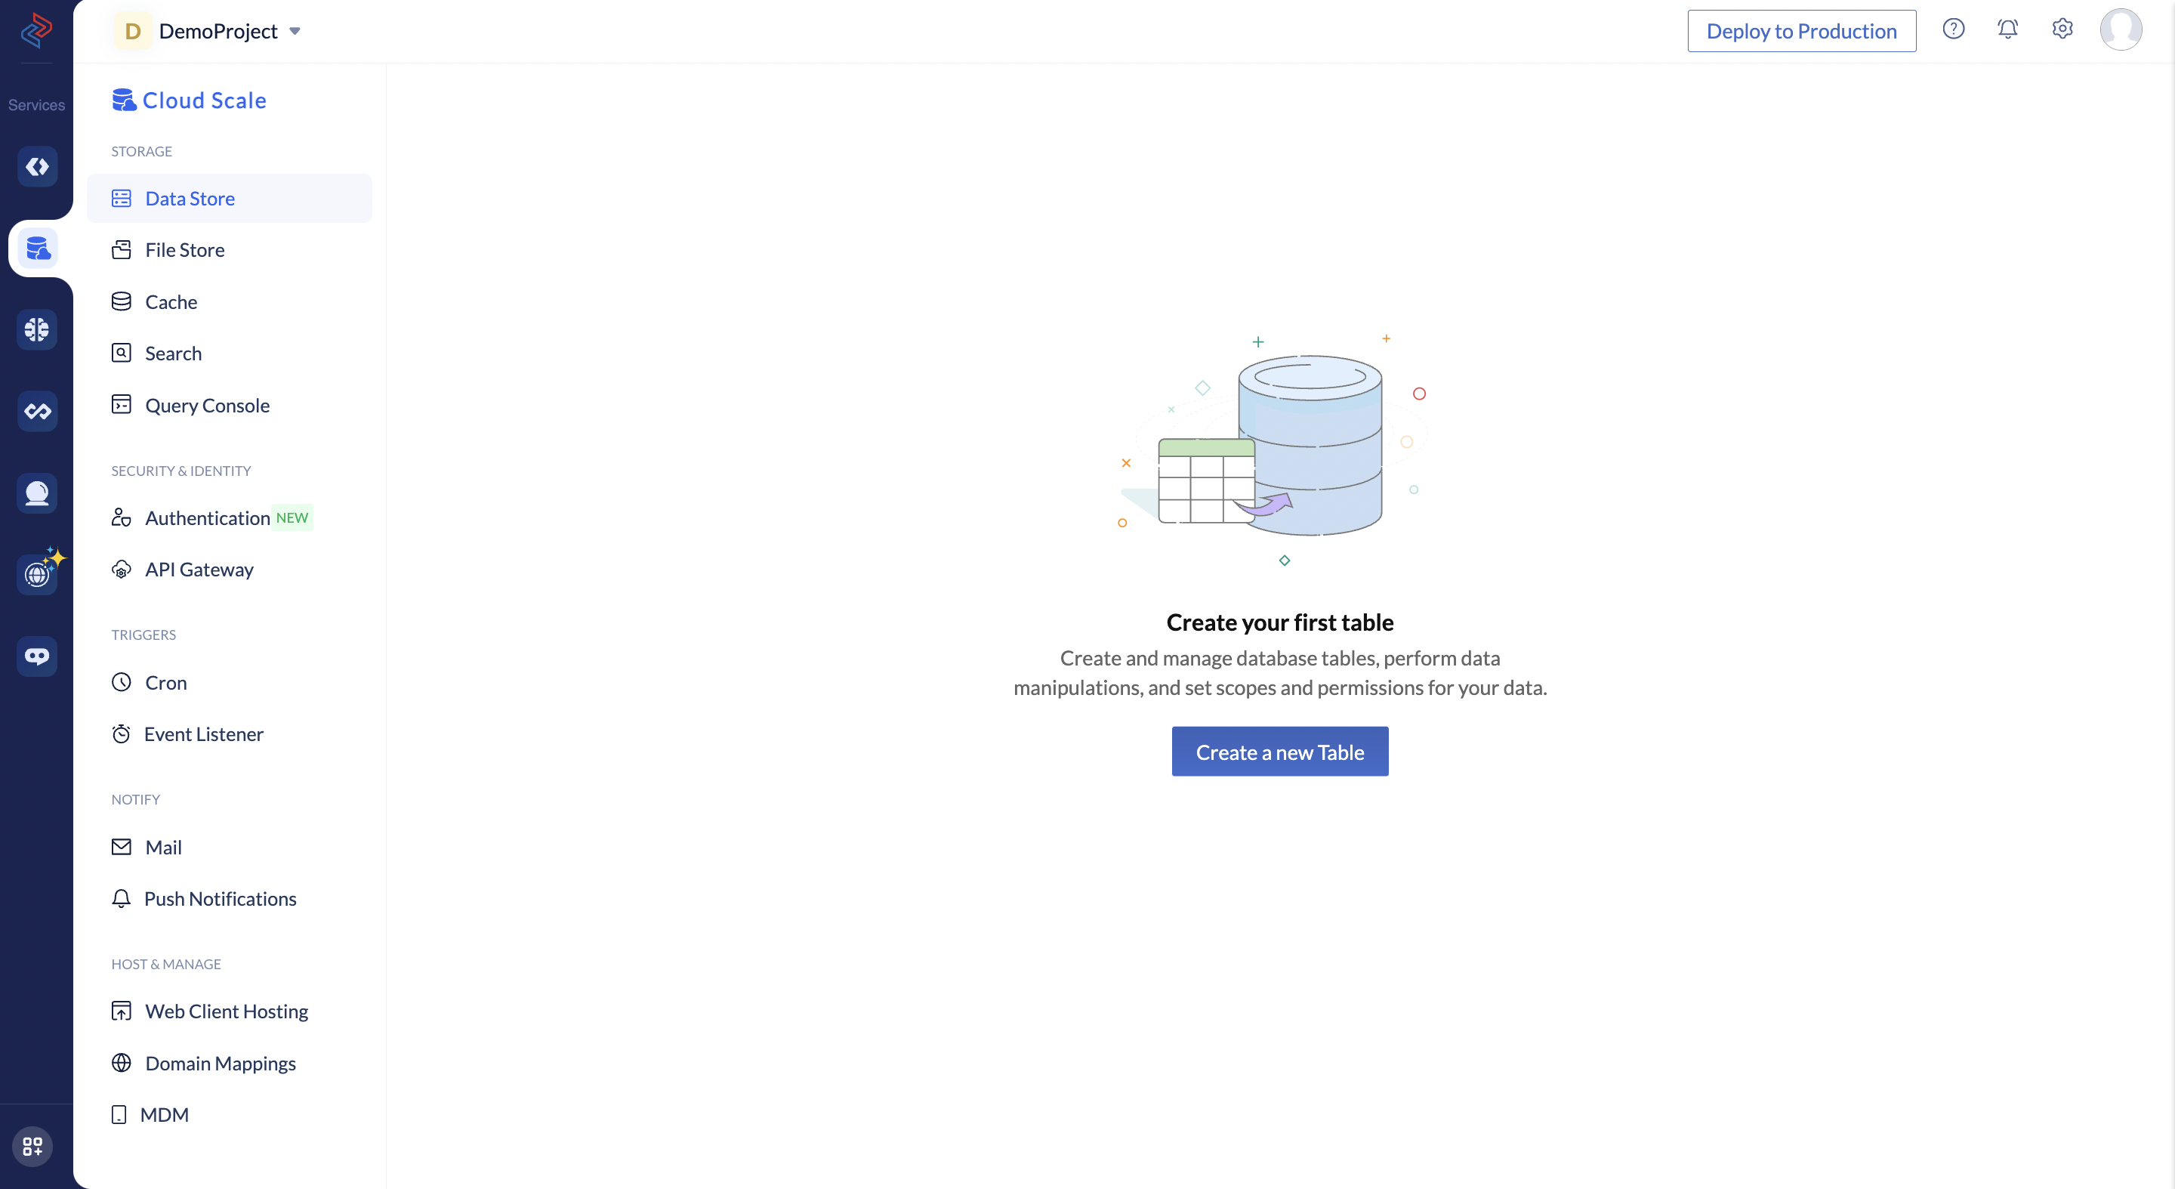The image size is (2175, 1189).
Task: Select the API Gateway menu item
Action: point(198,568)
